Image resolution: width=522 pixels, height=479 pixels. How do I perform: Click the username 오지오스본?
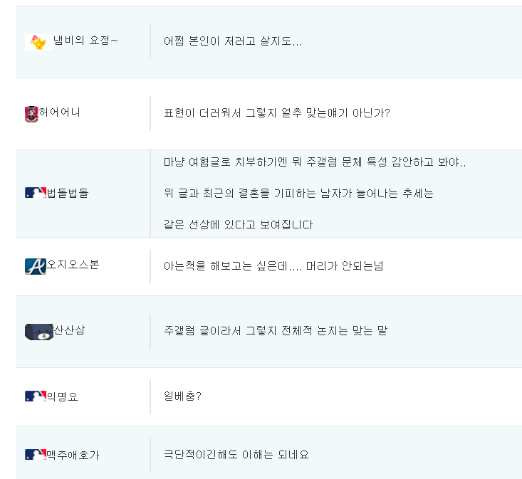73,265
